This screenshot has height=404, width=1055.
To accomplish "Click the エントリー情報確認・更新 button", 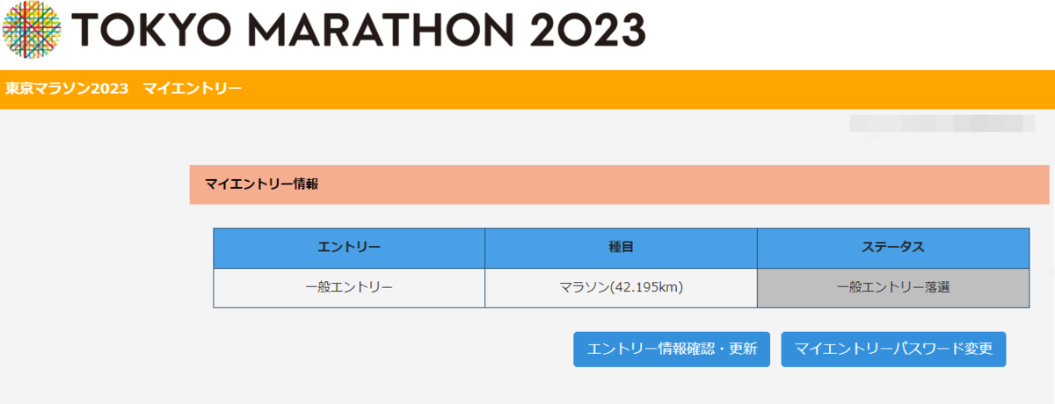I will (x=672, y=349).
